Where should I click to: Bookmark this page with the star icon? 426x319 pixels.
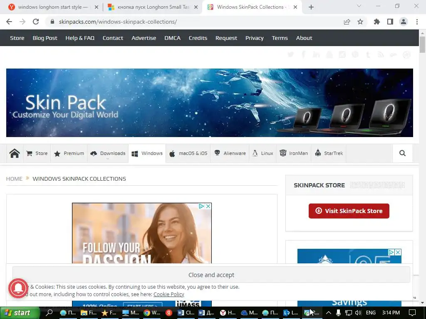[x=360, y=22]
